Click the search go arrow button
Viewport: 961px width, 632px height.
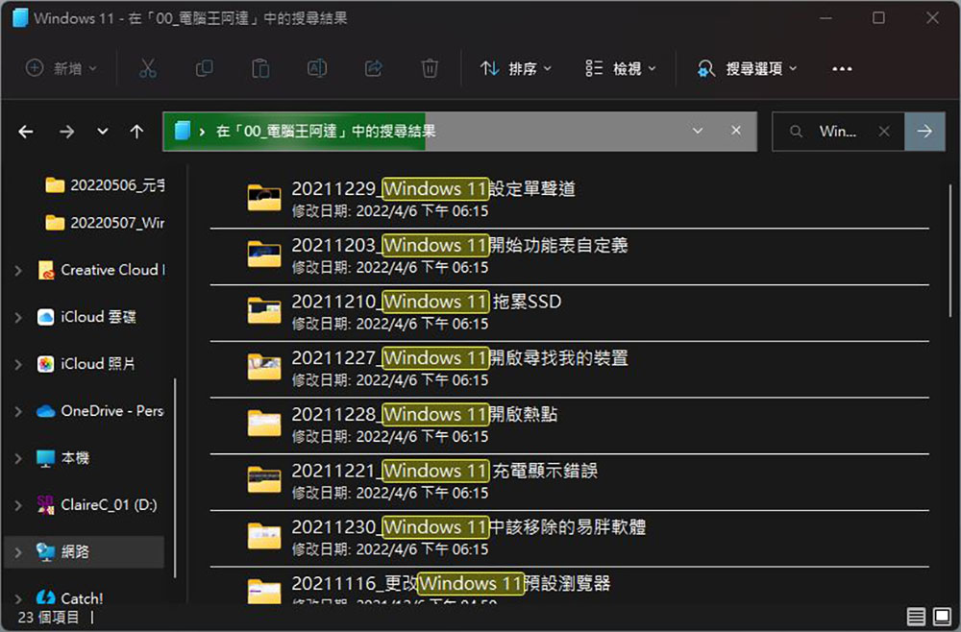(x=924, y=131)
